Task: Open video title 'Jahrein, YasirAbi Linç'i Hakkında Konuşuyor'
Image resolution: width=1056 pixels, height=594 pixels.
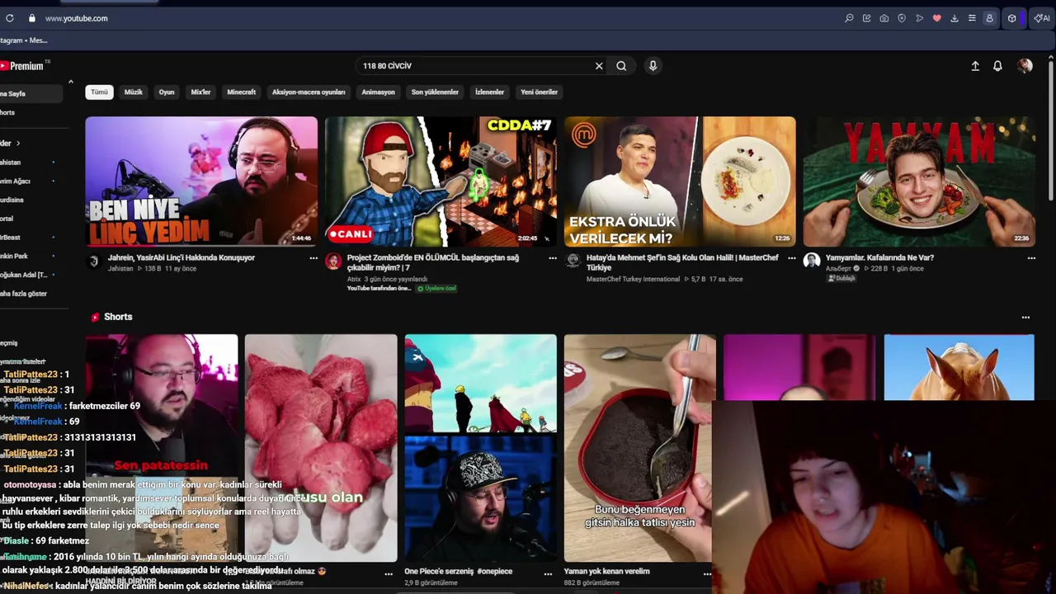Action: pyautogui.click(x=181, y=257)
